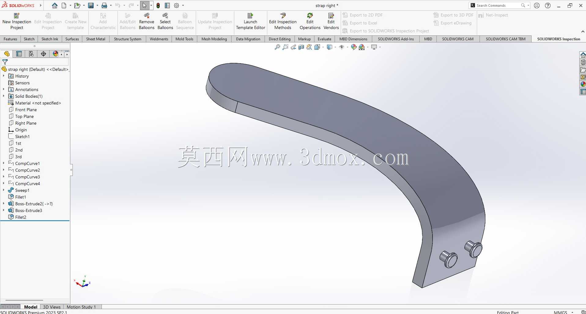Switch to ConfigurationManager tab icon
This screenshot has height=314, width=586.
click(x=31, y=54)
